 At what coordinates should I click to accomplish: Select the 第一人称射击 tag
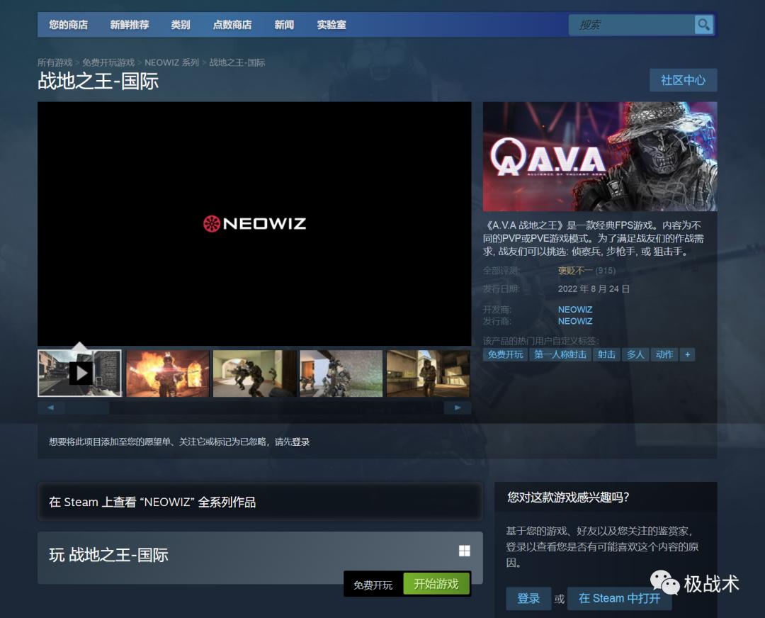(562, 354)
